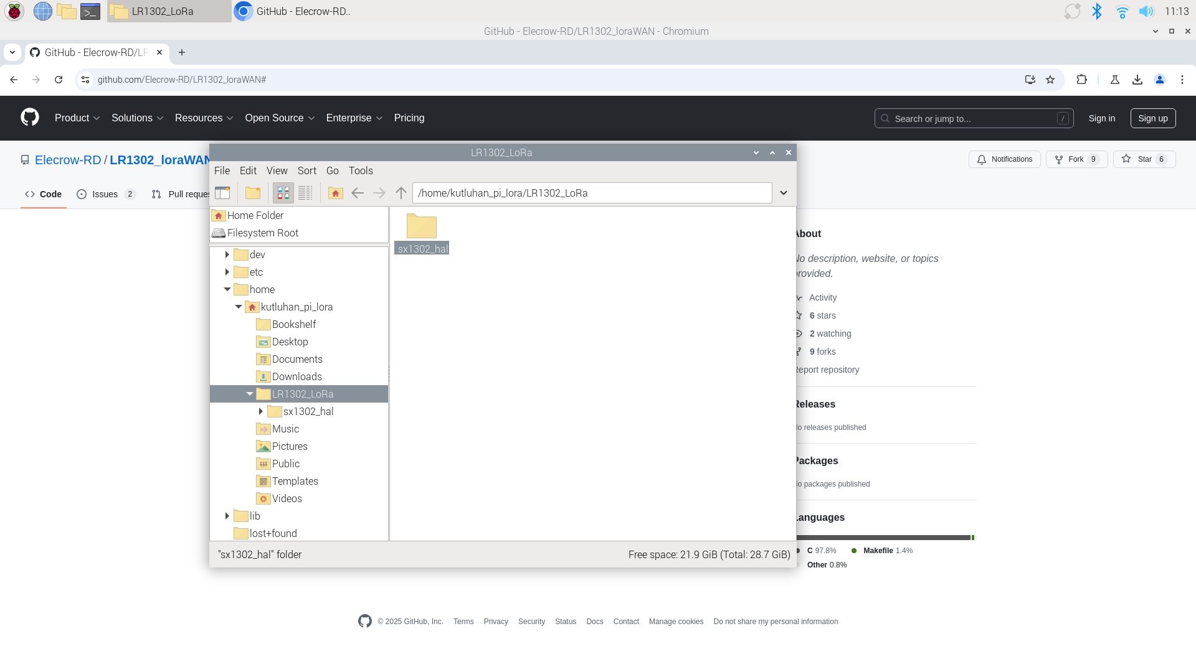Collapse the kutluhan_pi_lora folder
This screenshot has height=672, width=1196.
239,307
